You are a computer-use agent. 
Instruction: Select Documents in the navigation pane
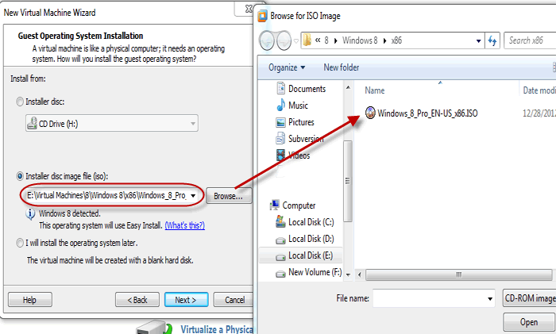(307, 89)
